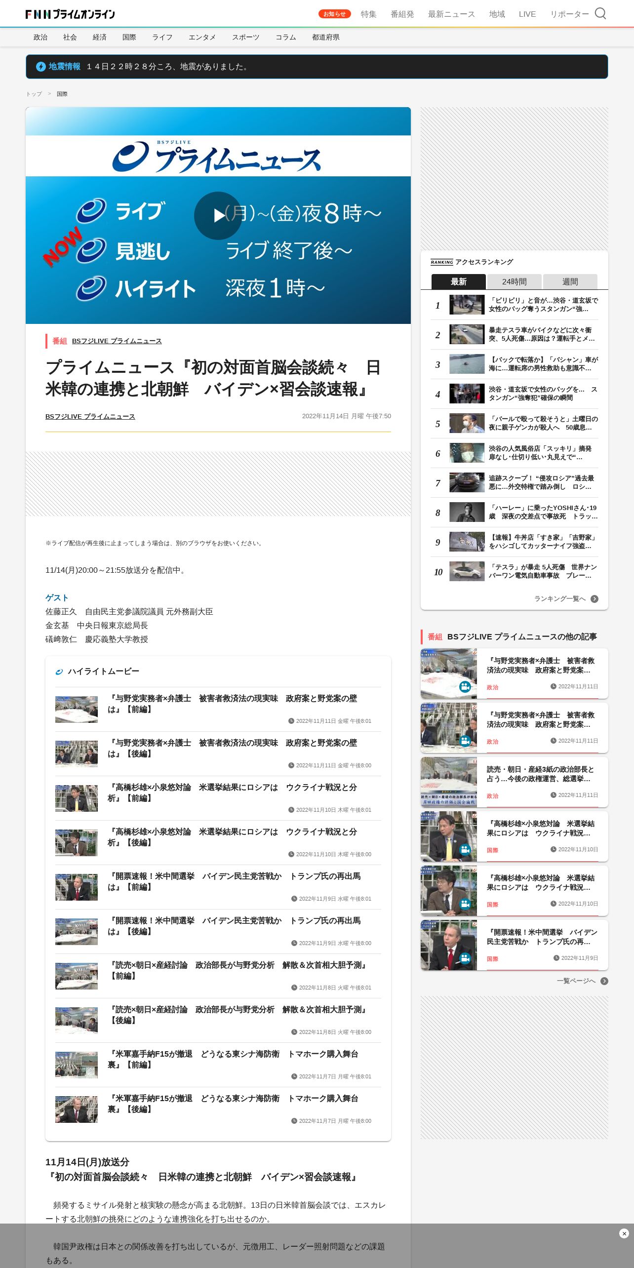
Task: Select the 社会 category
Action: (70, 37)
